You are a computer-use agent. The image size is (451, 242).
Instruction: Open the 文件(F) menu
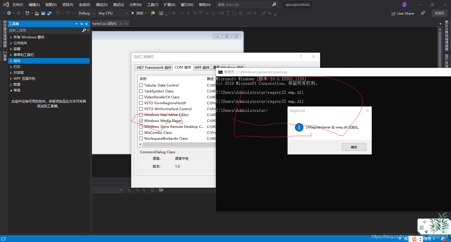tap(17, 5)
